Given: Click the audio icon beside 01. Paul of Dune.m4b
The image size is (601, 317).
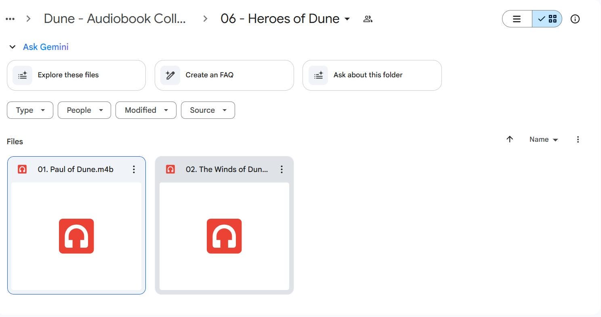Looking at the screenshot, I should pos(22,170).
